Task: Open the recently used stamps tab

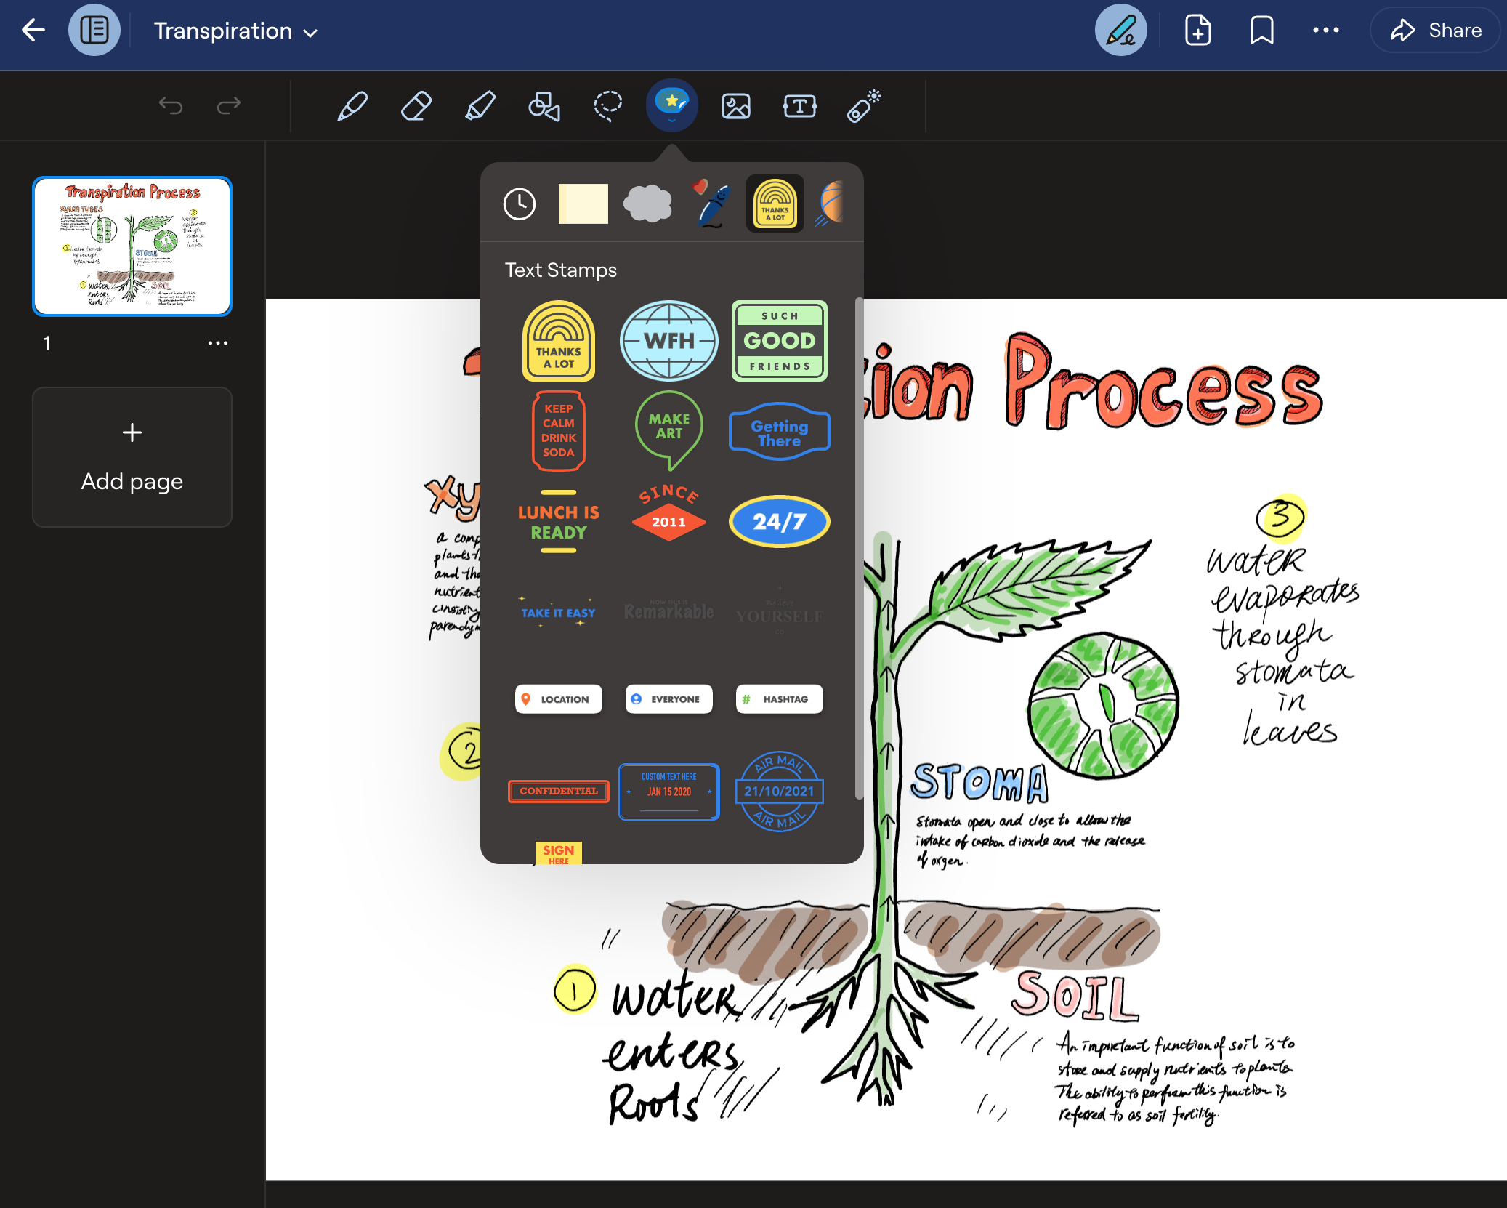Action: (x=520, y=202)
